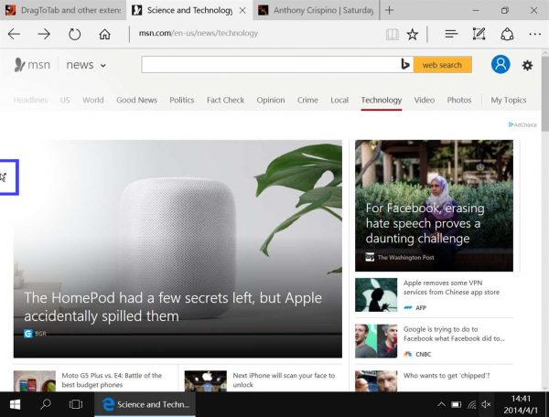The height and width of the screenshot is (417, 549).
Task: Open msn settings gear icon
Action: [x=527, y=65]
